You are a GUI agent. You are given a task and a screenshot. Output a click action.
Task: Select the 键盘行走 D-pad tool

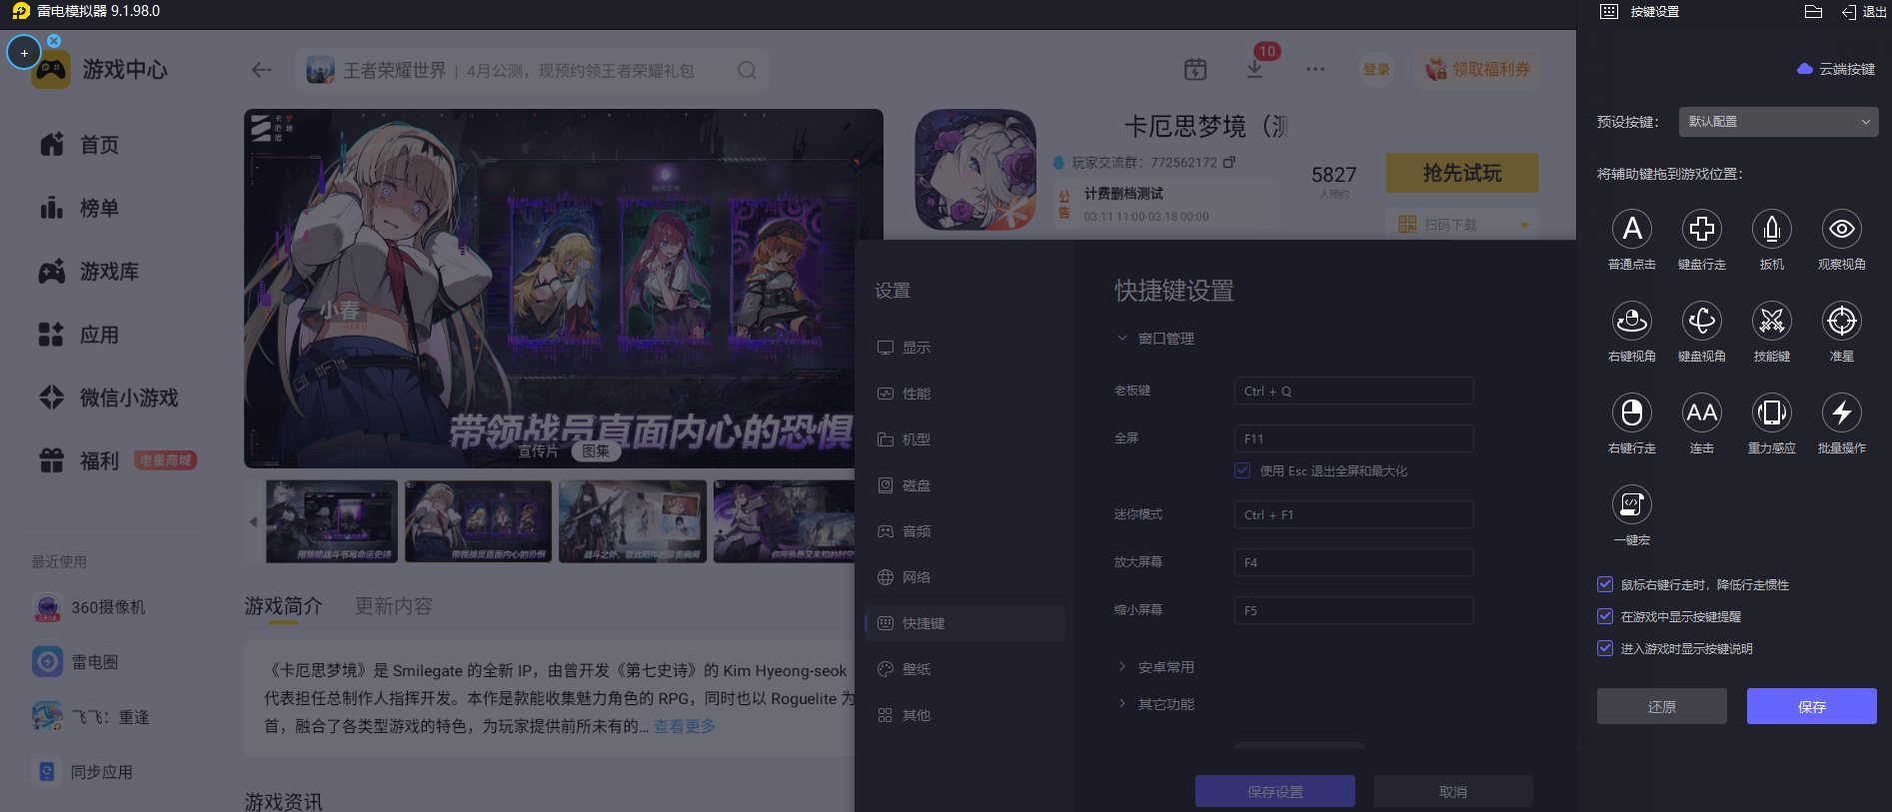(x=1702, y=230)
